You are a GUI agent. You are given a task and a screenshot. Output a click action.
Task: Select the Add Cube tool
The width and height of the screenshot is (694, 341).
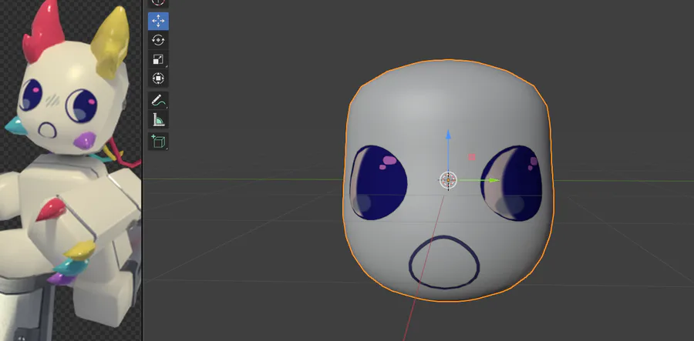158,142
